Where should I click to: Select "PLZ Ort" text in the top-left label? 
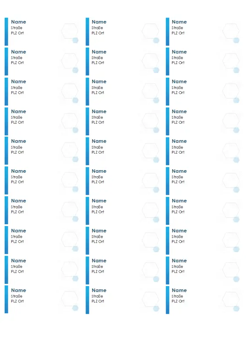point(17,33)
